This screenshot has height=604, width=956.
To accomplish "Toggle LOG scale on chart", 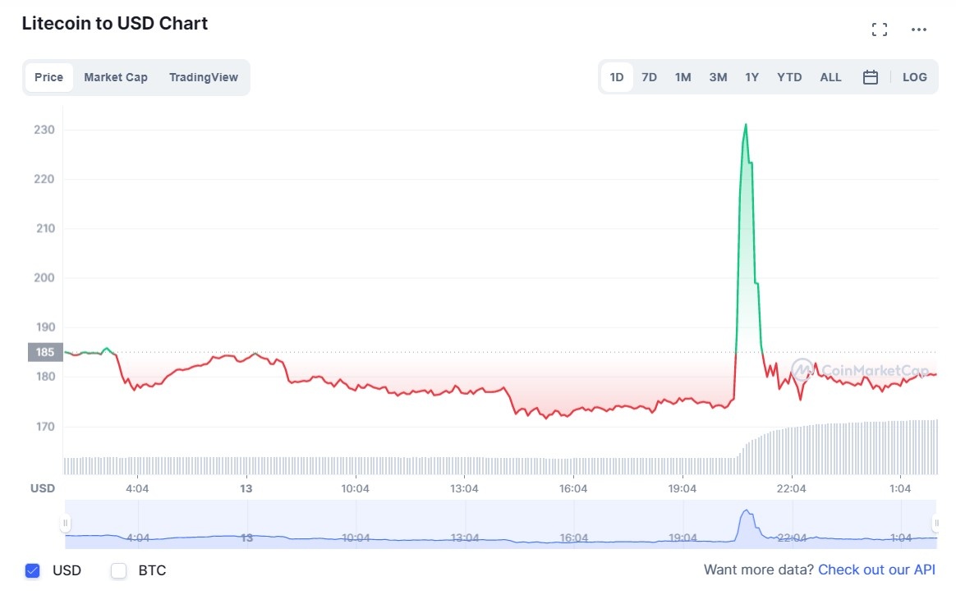I will (914, 77).
